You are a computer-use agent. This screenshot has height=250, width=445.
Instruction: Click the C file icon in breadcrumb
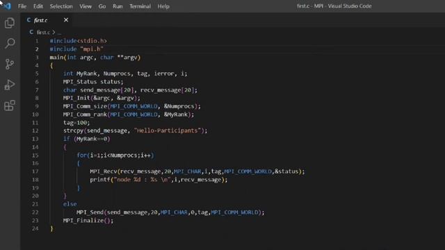tap(31, 32)
